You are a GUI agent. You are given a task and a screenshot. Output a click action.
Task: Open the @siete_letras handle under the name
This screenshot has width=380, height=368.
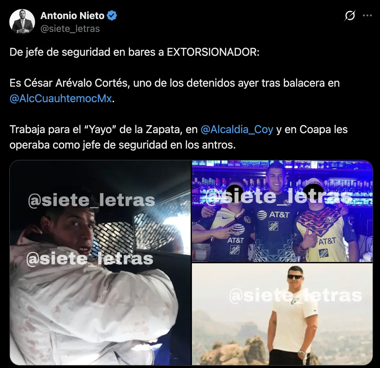70,29
